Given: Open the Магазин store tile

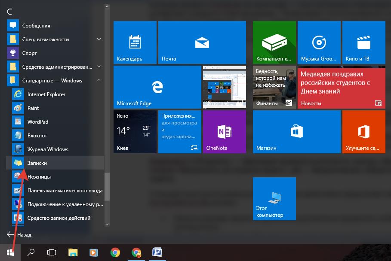Looking at the screenshot, I should pyautogui.click(x=297, y=132).
